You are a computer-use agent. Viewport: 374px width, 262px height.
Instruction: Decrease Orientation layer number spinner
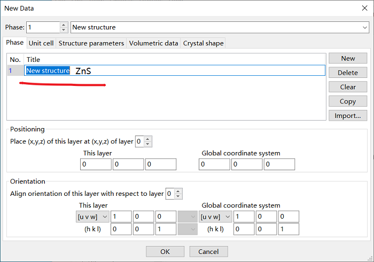point(178,196)
